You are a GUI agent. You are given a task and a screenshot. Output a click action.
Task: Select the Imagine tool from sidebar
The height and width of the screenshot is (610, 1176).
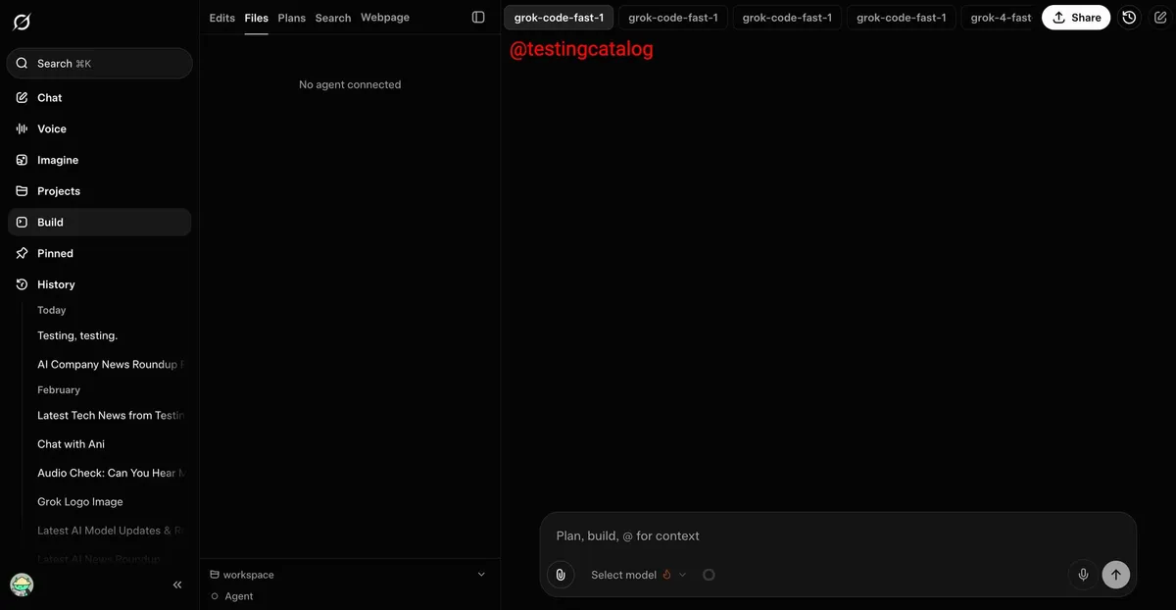[58, 159]
